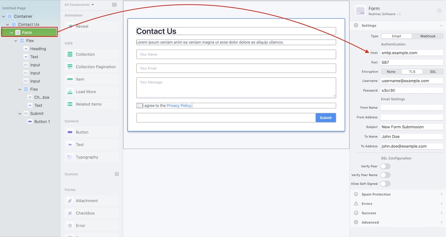This screenshot has width=446, height=237.
Task: Switch form type to Webhook
Action: coord(428,36)
